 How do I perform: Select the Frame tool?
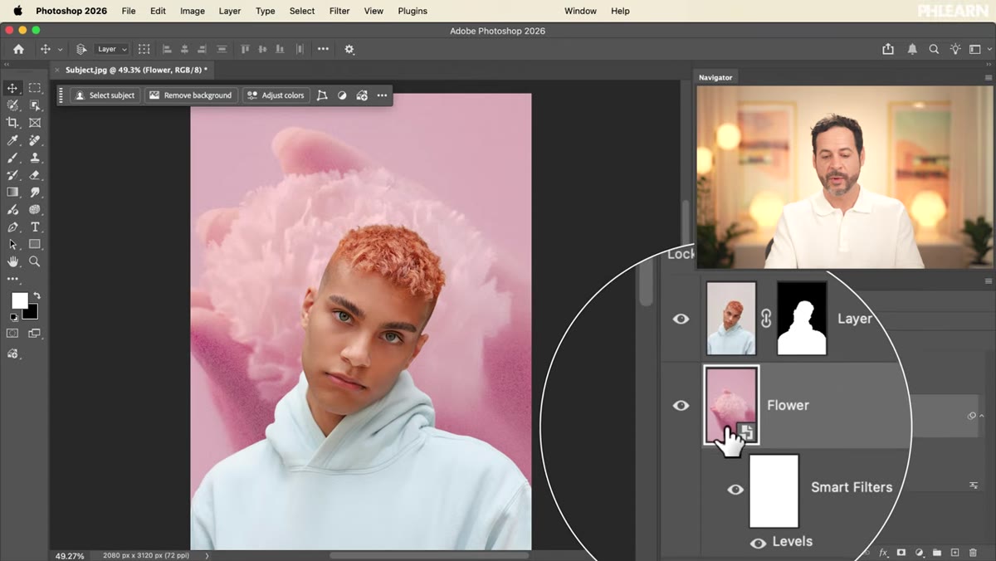coord(35,123)
